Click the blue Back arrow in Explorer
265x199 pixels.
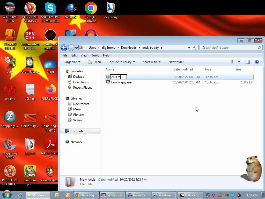64,48
